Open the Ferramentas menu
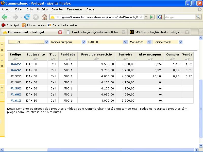203x152 pixels. 75,9
